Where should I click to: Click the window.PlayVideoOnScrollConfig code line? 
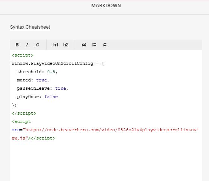point(58,63)
